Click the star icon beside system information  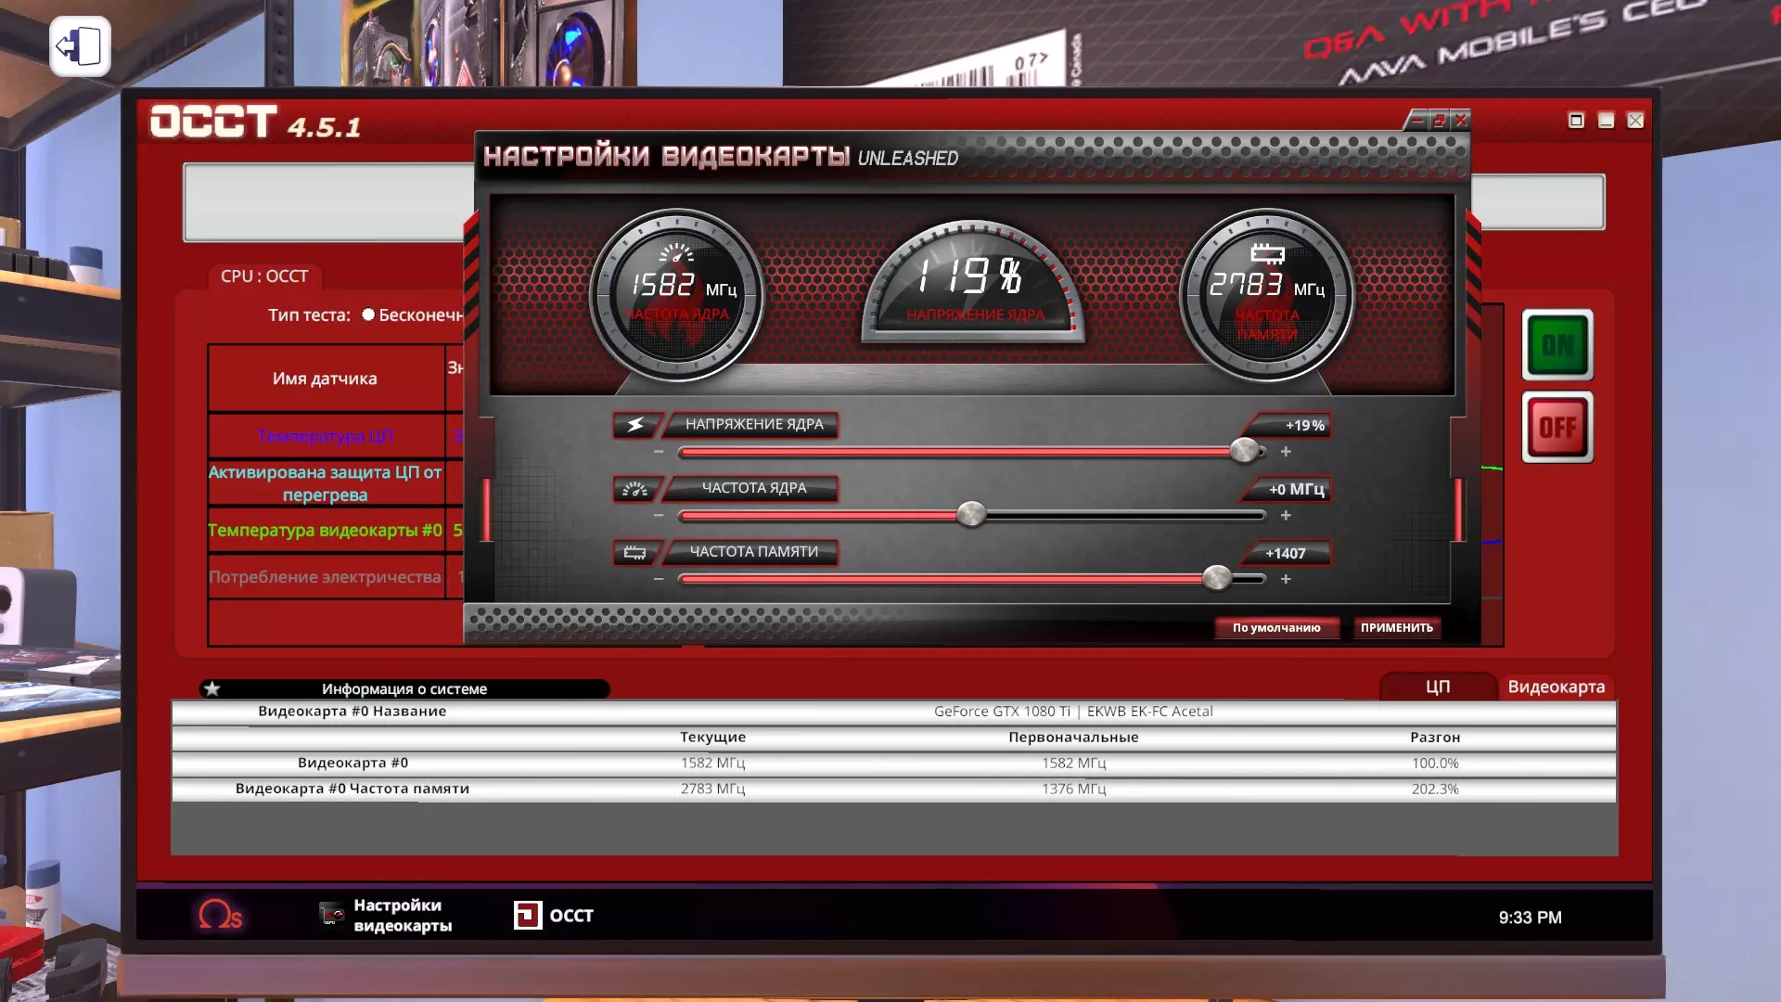(212, 688)
